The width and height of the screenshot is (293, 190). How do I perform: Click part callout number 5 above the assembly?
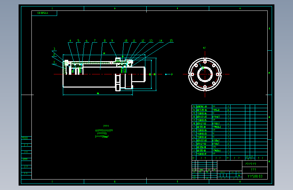tap(78, 41)
